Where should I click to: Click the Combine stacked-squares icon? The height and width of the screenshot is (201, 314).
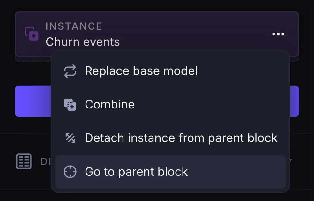(x=70, y=105)
